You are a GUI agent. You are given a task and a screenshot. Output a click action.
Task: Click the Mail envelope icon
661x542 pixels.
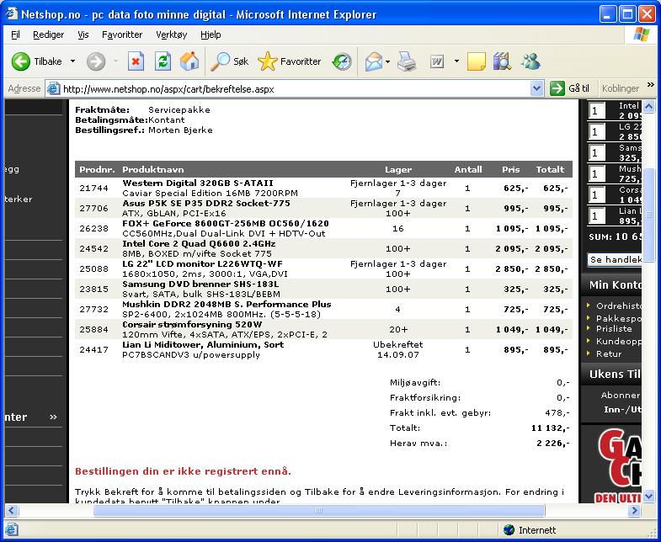pos(374,61)
